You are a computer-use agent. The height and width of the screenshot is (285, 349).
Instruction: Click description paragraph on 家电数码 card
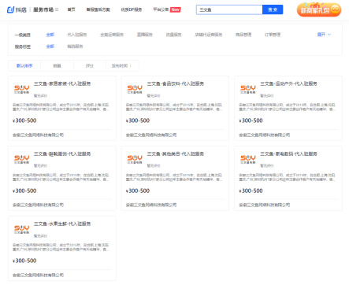(288, 177)
